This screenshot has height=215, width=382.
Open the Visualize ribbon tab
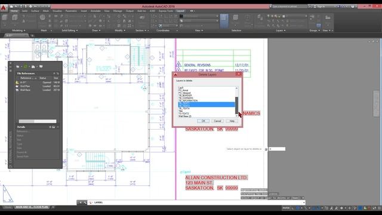(57, 11)
